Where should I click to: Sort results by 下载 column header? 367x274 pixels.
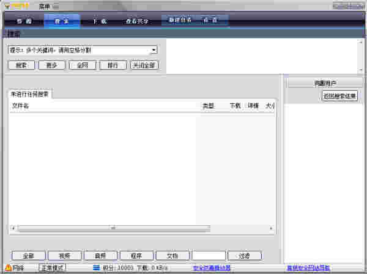click(x=235, y=106)
